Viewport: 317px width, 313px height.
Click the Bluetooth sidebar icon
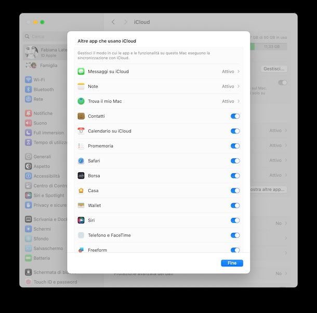[28, 89]
